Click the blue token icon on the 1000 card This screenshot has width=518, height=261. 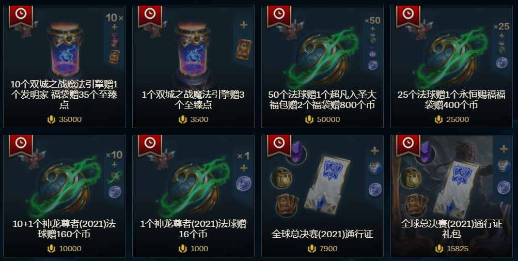[243, 184]
